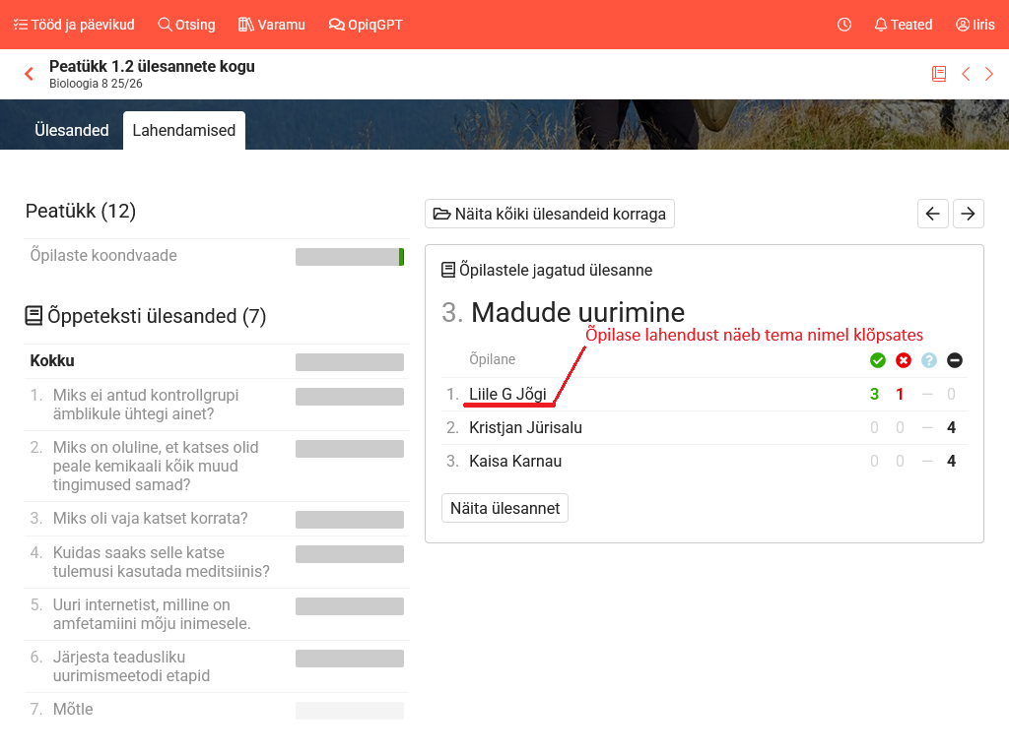This screenshot has width=1009, height=756.
Task: Switch to the Ülesanded tab
Action: pos(71,130)
